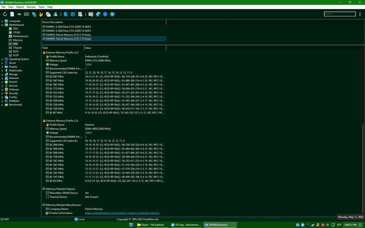The width and height of the screenshot is (365, 228).
Task: Open the Tools menu
Action: [x=41, y=7]
